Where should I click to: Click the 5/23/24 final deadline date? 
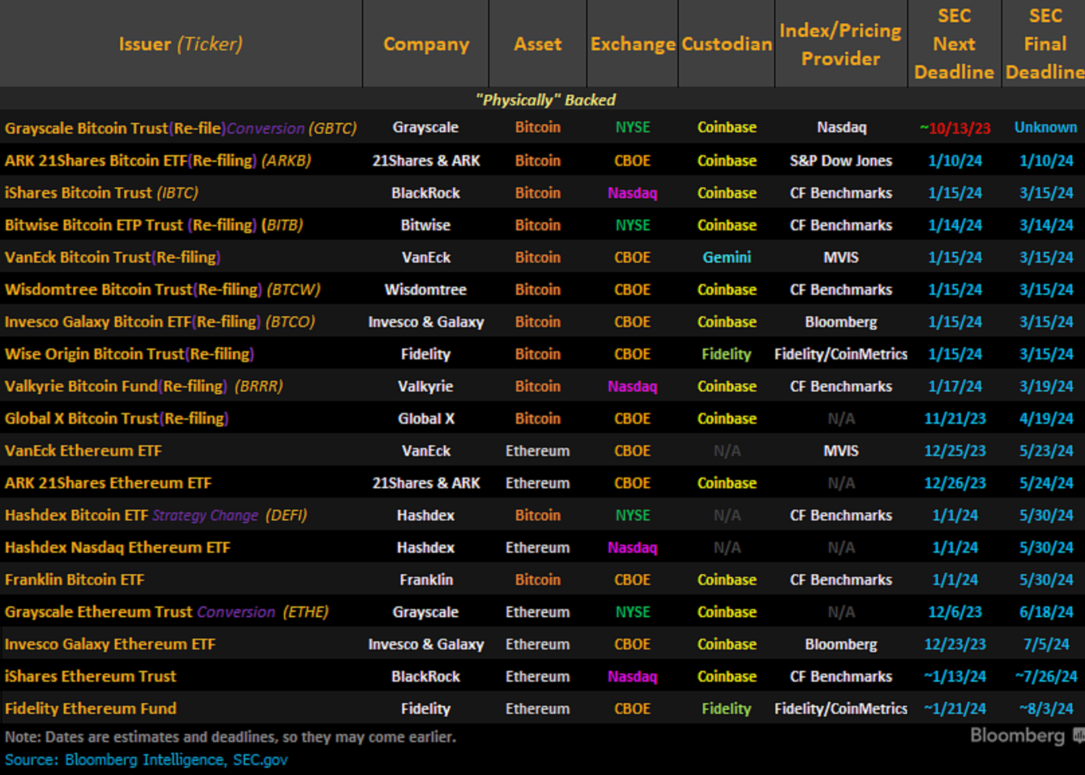(x=1046, y=451)
